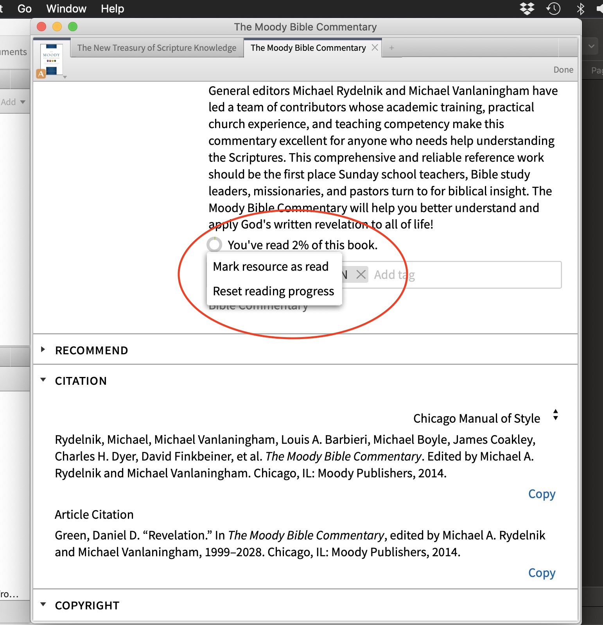Open the Add dropdown in background panel
The height and width of the screenshot is (625, 603).
pyautogui.click(x=13, y=102)
